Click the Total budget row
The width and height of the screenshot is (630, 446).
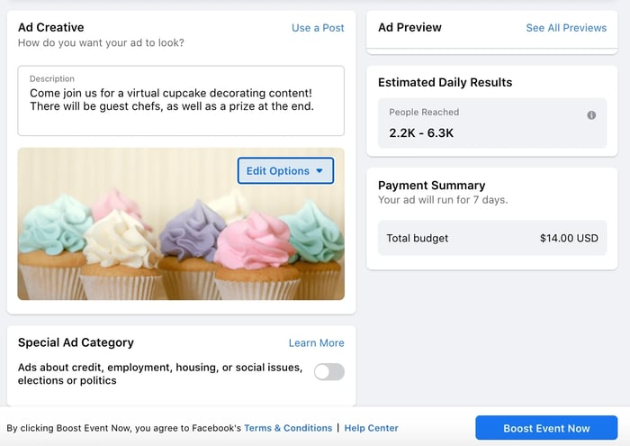(x=492, y=238)
